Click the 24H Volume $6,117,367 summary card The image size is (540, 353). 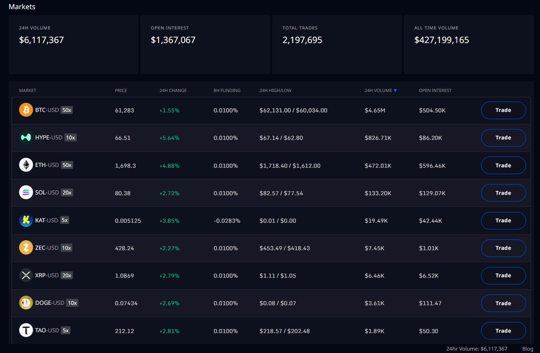73,45
